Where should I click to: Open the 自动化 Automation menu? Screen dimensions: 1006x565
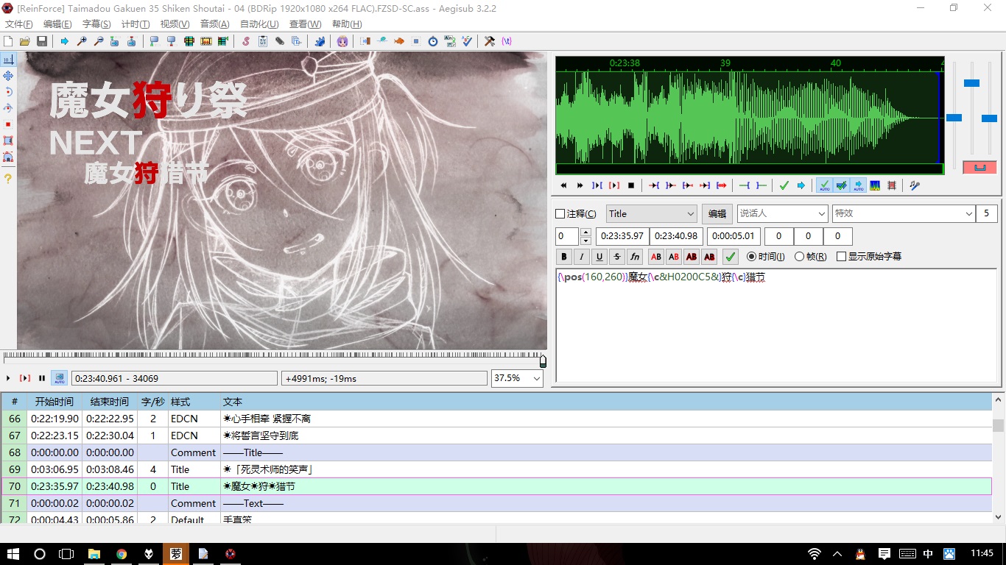point(259,24)
